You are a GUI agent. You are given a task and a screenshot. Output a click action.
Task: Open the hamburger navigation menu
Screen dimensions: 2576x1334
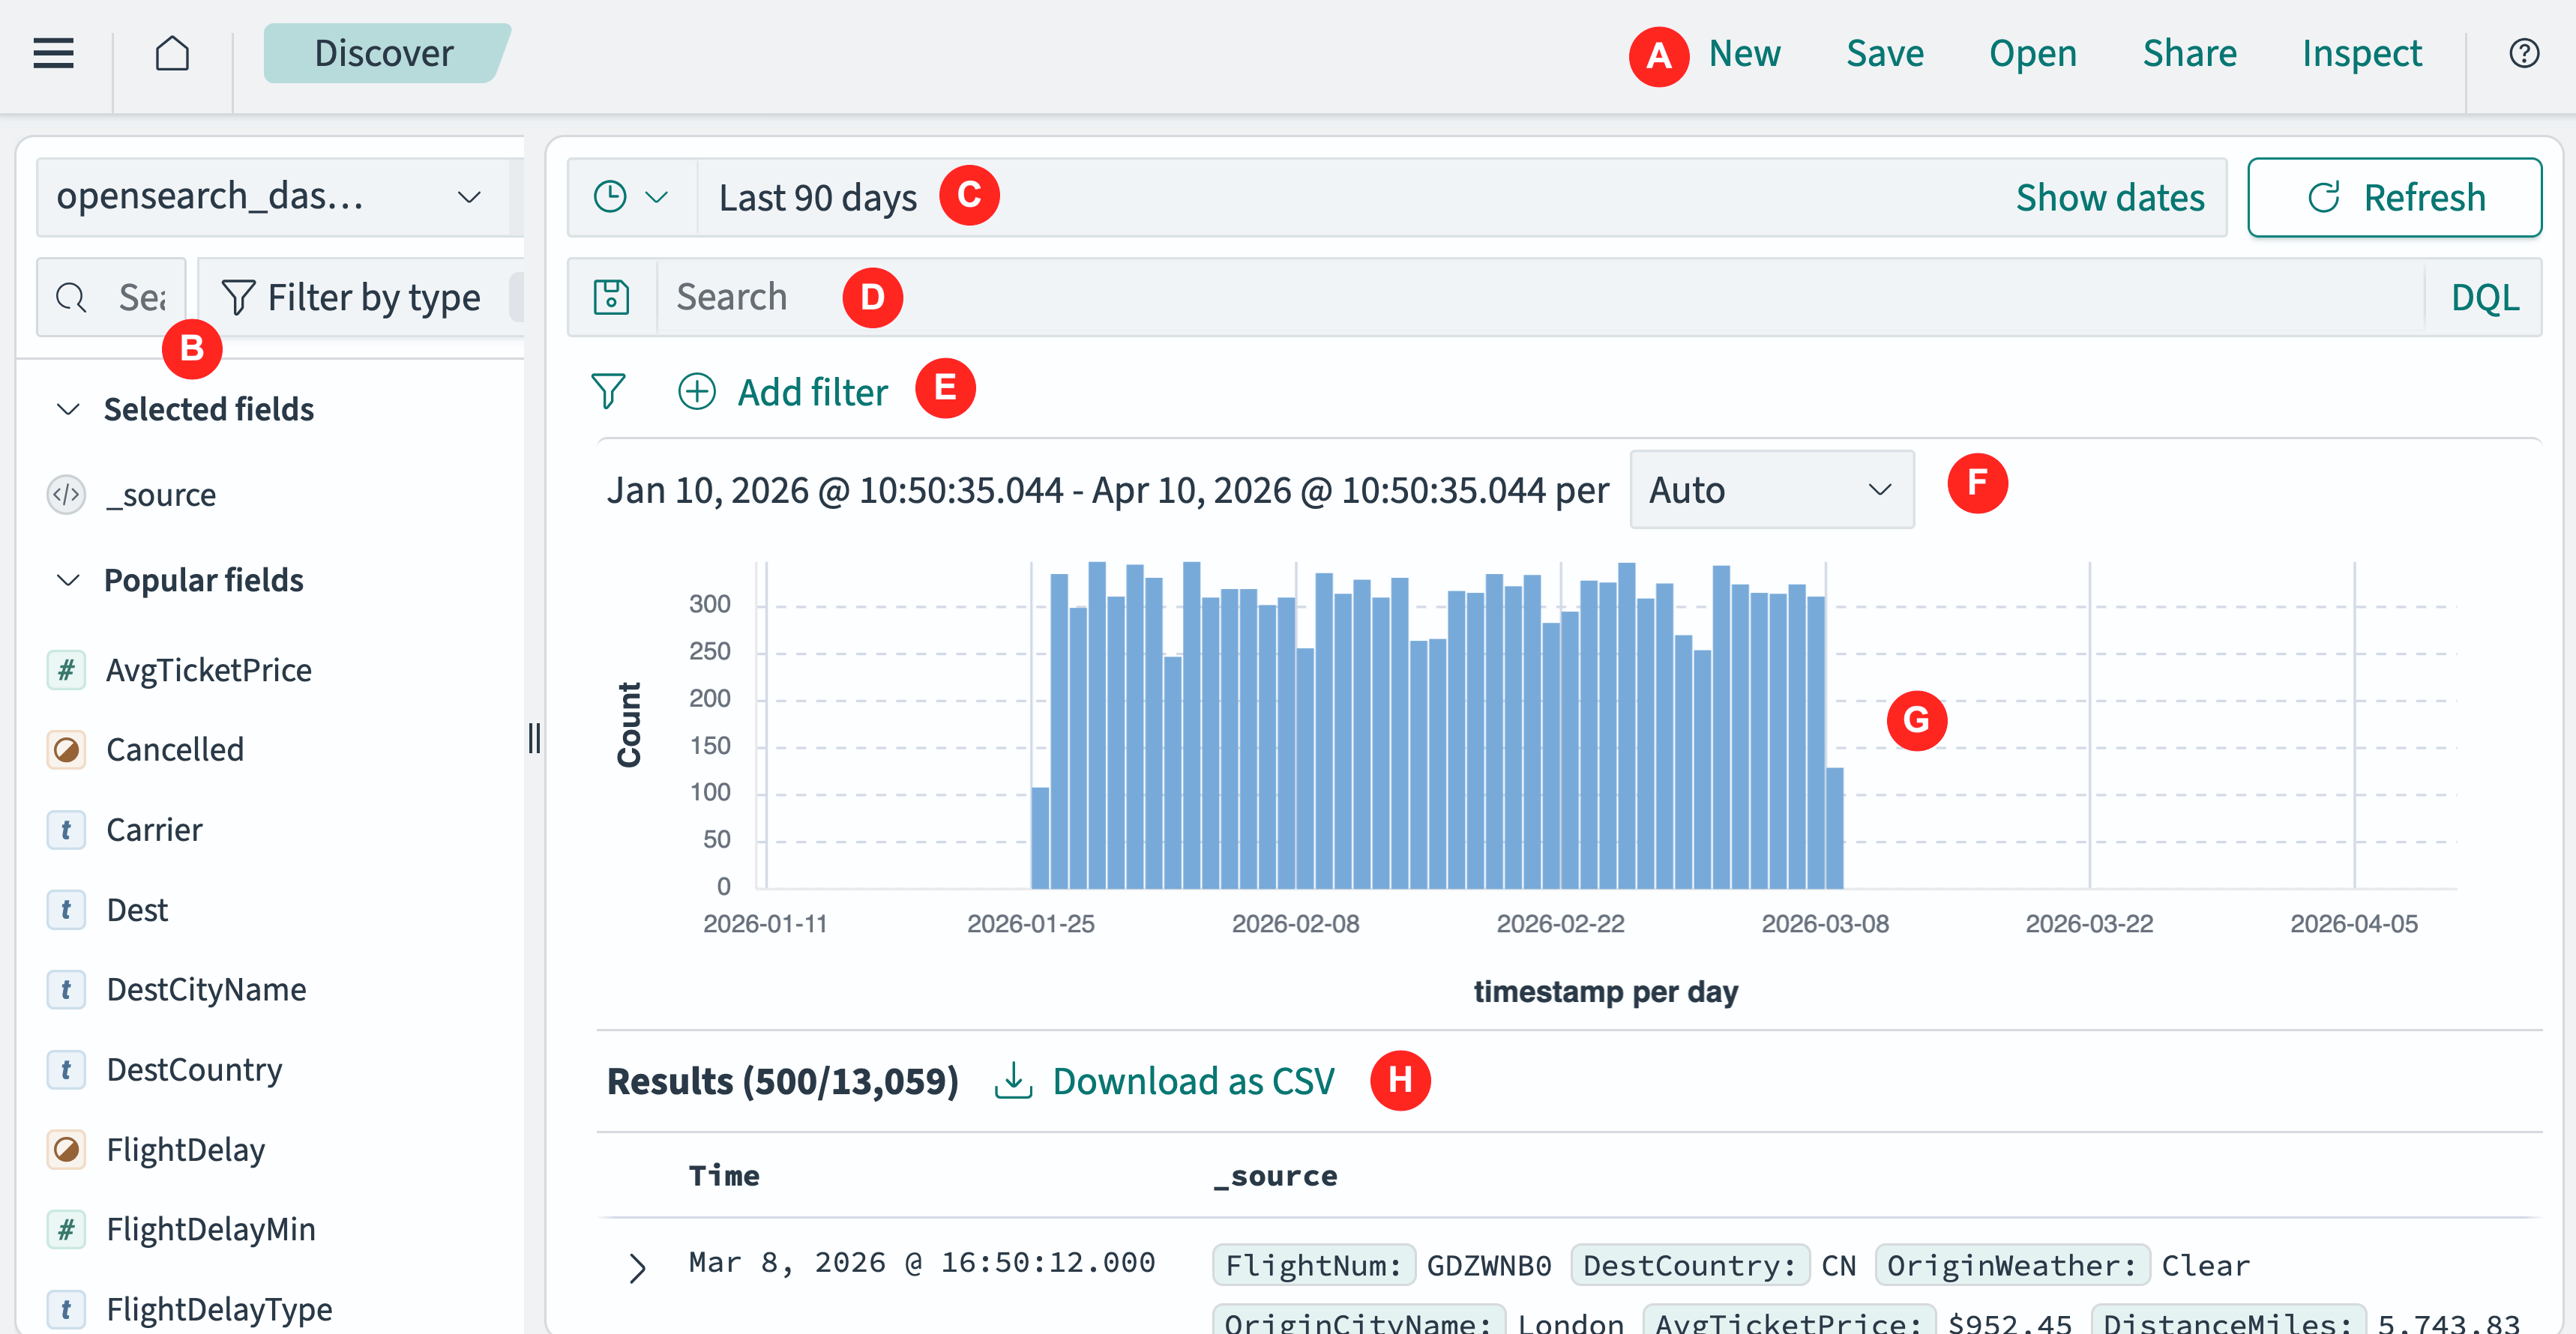tap(53, 53)
